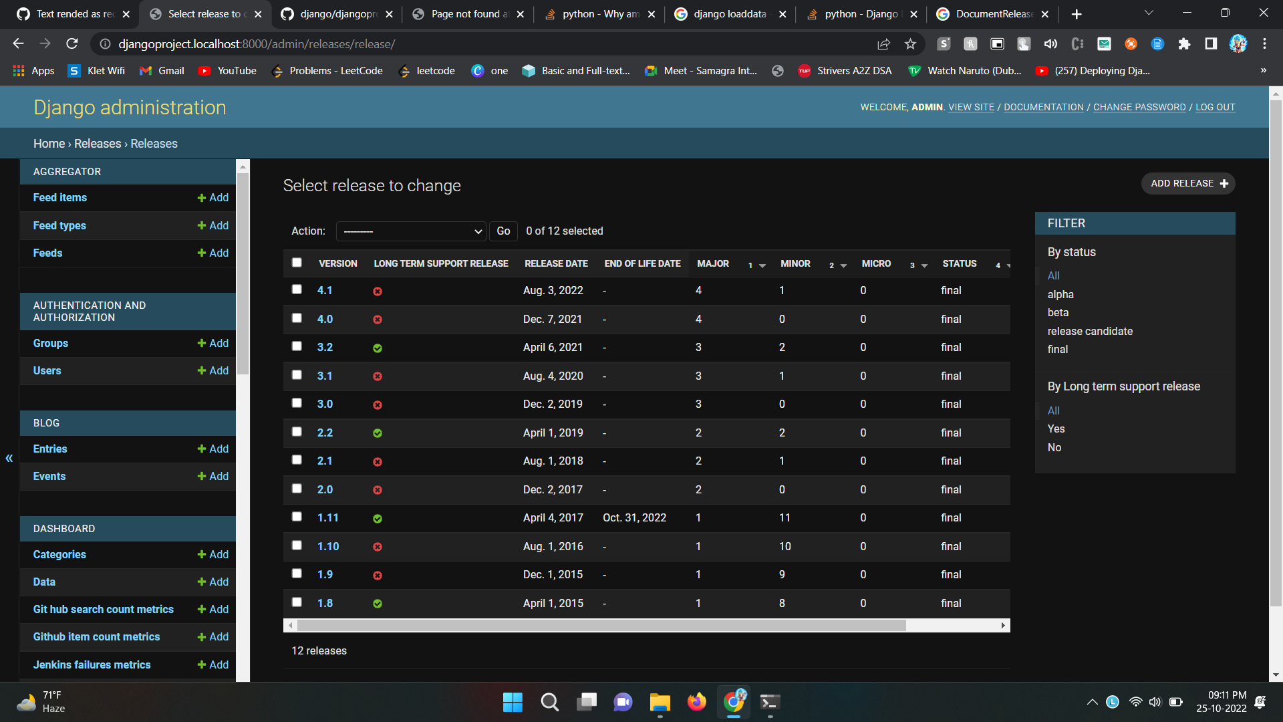This screenshot has height=722, width=1283.
Task: Open the Action dropdown
Action: tap(411, 231)
